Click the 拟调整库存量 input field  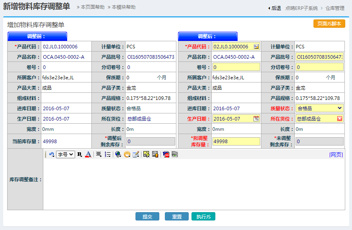click(236, 142)
